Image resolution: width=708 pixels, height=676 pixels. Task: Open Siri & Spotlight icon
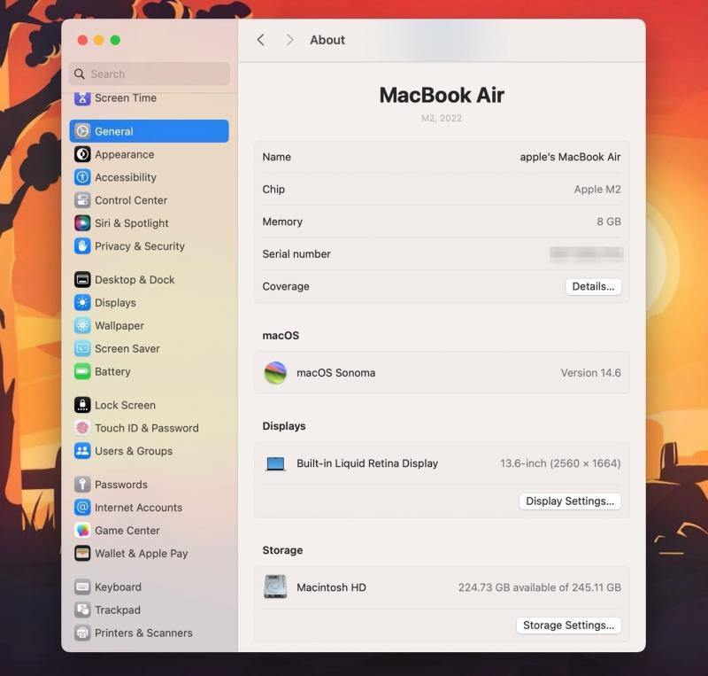click(x=82, y=223)
